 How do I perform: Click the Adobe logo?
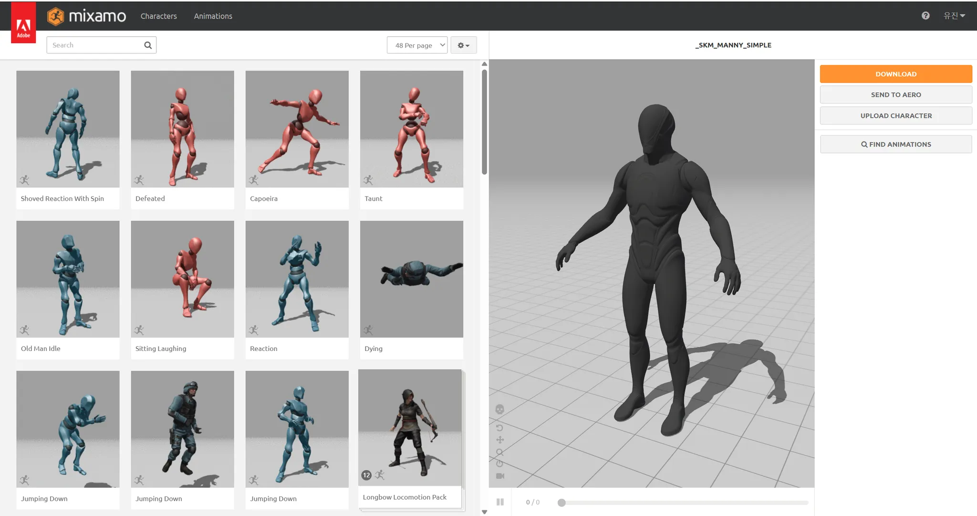tap(23, 23)
